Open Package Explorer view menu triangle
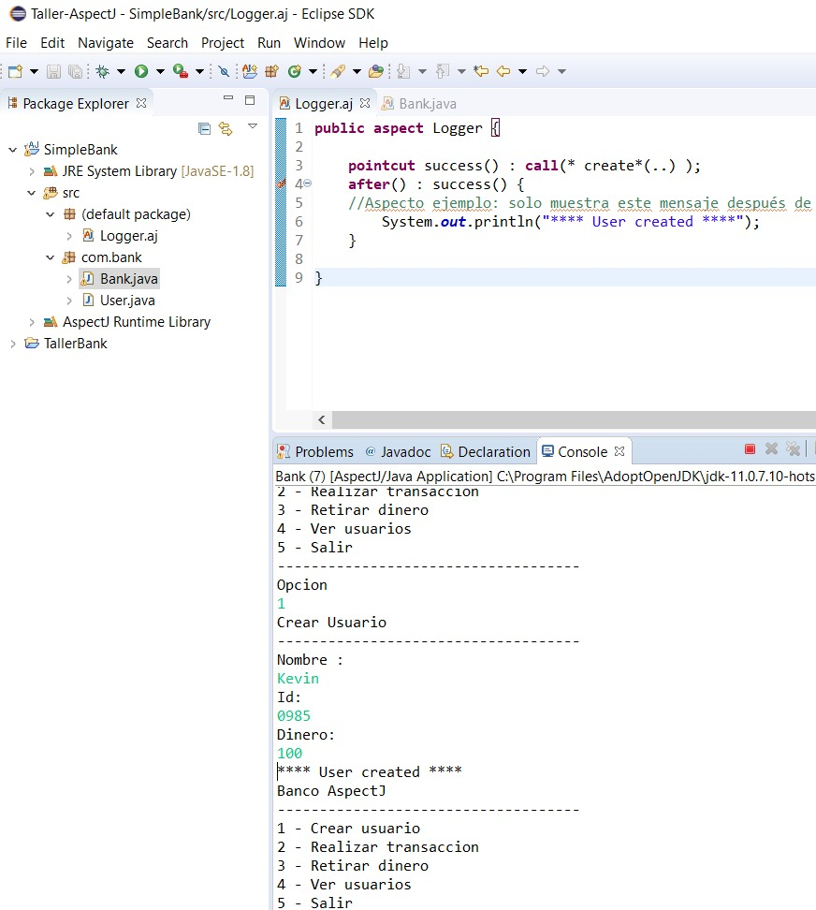Image resolution: width=816 pixels, height=910 pixels. pos(253,126)
